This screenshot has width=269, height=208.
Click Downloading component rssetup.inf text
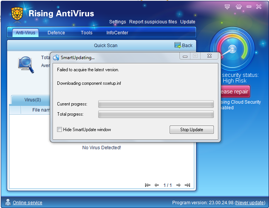click(x=89, y=83)
